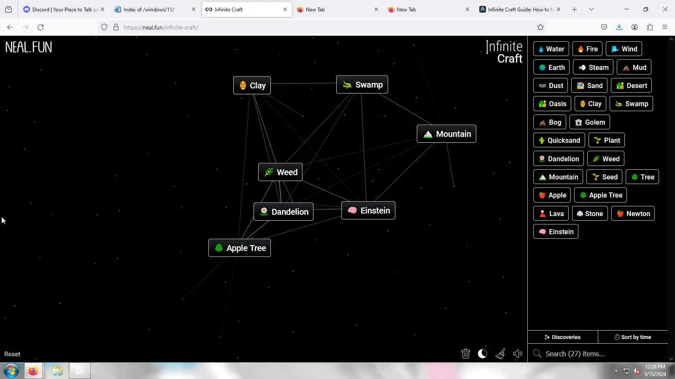The width and height of the screenshot is (675, 379).
Task: Click the Clay tile on the canvas
Action: pyautogui.click(x=252, y=85)
